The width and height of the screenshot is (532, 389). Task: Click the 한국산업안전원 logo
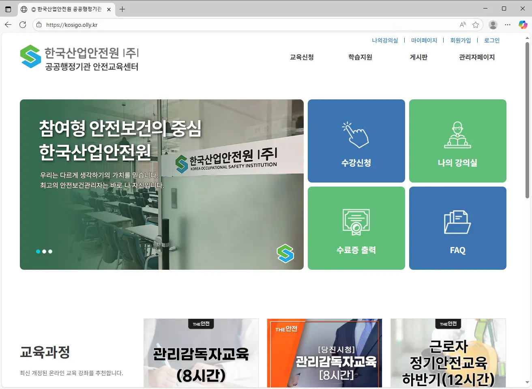[x=79, y=57]
